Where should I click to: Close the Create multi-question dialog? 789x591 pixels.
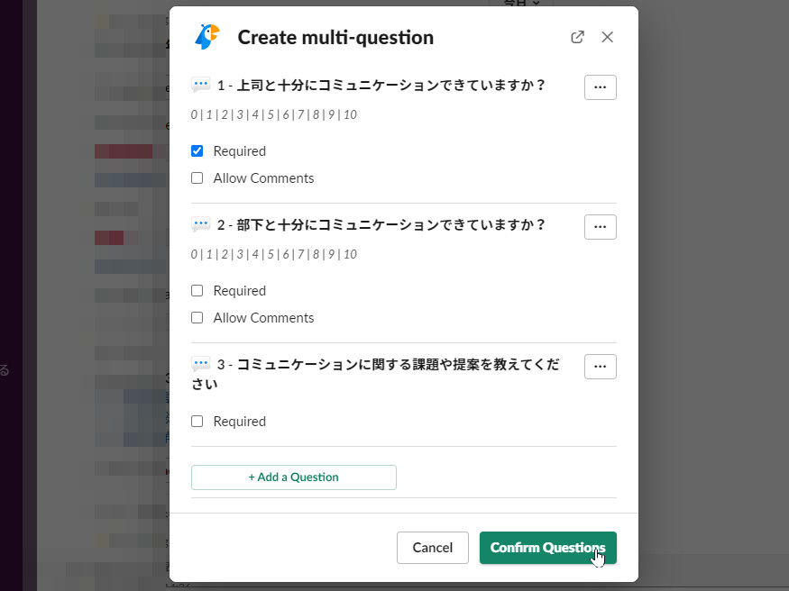point(607,37)
